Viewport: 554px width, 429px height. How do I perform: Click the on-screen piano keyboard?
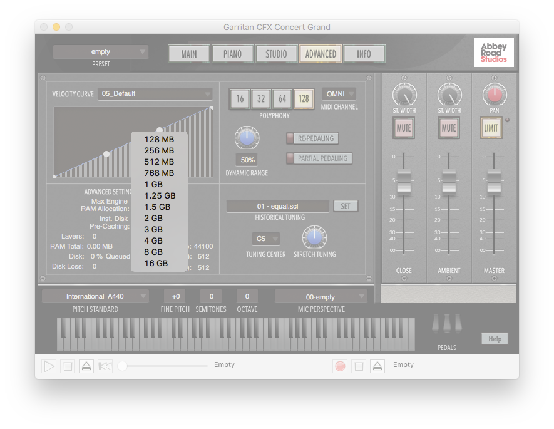pos(235,334)
